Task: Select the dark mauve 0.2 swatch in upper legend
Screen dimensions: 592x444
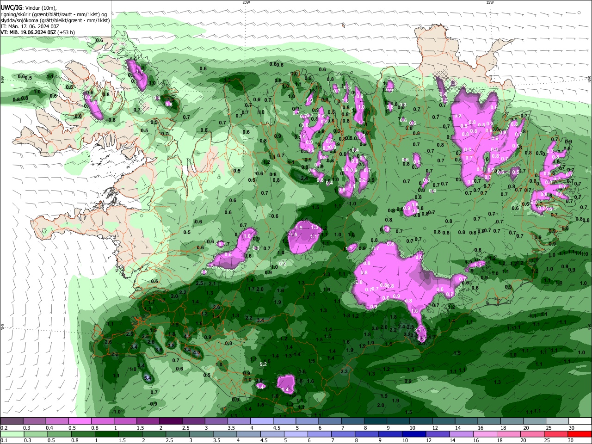Action: point(12,421)
